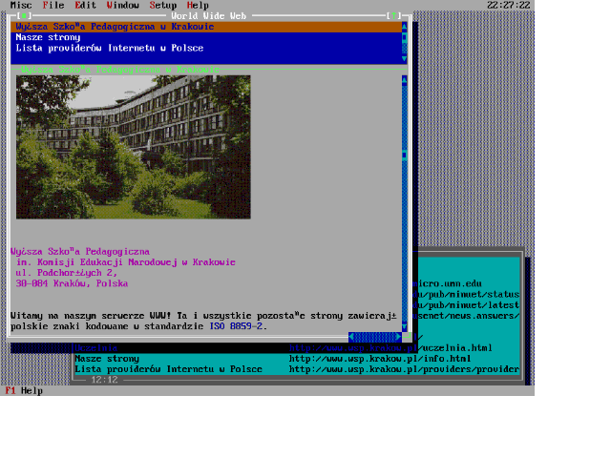Click the 12:12 indicator on hotlist frame
The width and height of the screenshot is (611, 458).
click(x=104, y=380)
